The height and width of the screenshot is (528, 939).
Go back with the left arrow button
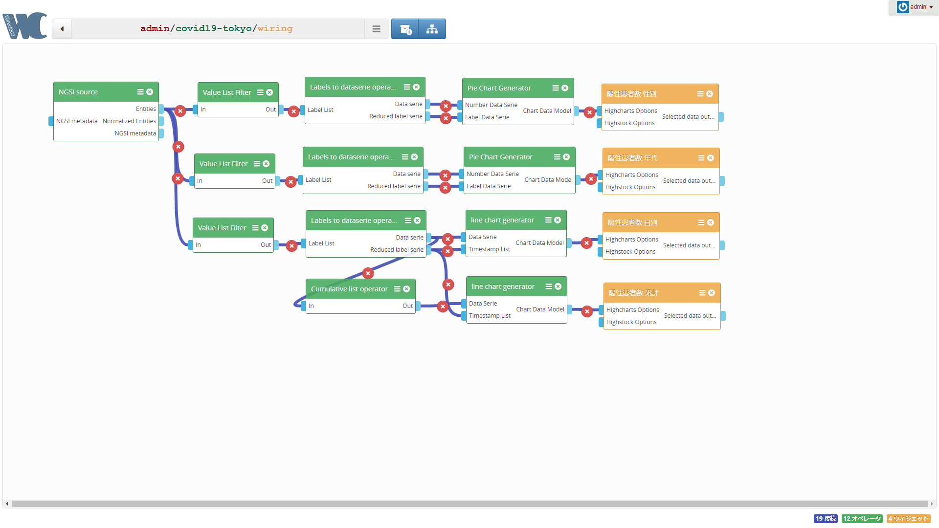pyautogui.click(x=62, y=29)
